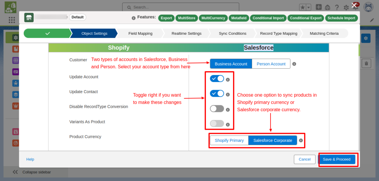Image resolution: width=379 pixels, height=181 pixels.
Task: Open the blue layers sidebar icon
Action: (x=16, y=95)
